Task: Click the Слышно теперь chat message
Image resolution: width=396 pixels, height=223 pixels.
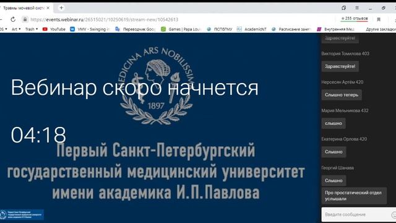Action: 342,95
